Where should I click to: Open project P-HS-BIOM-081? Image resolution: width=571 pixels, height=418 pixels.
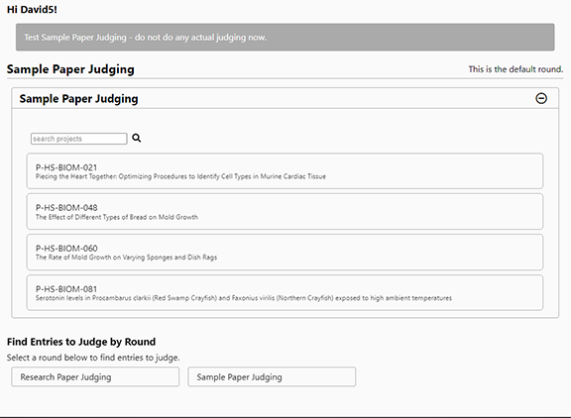(285, 293)
